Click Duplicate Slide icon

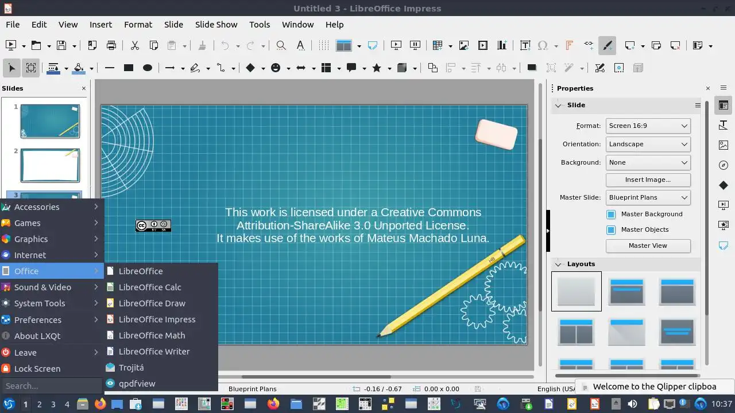(x=656, y=45)
